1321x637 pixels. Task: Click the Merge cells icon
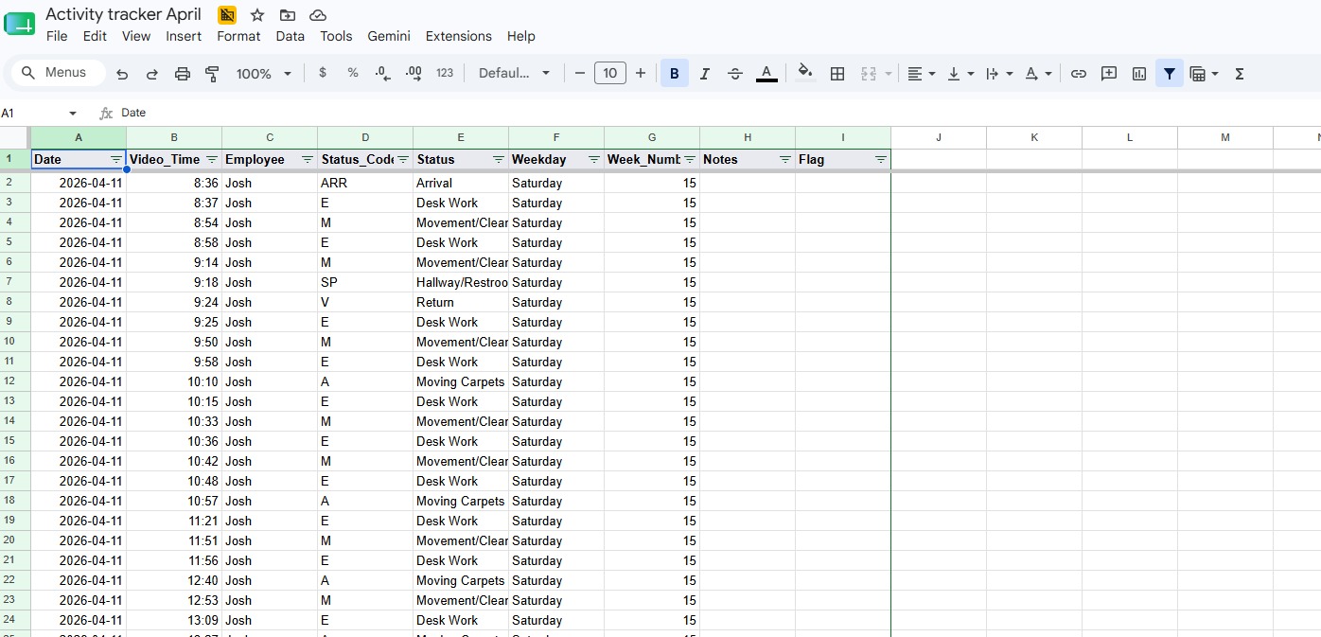click(x=869, y=73)
